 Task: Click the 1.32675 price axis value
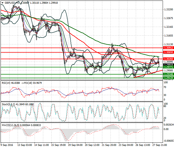tap(168, 18)
